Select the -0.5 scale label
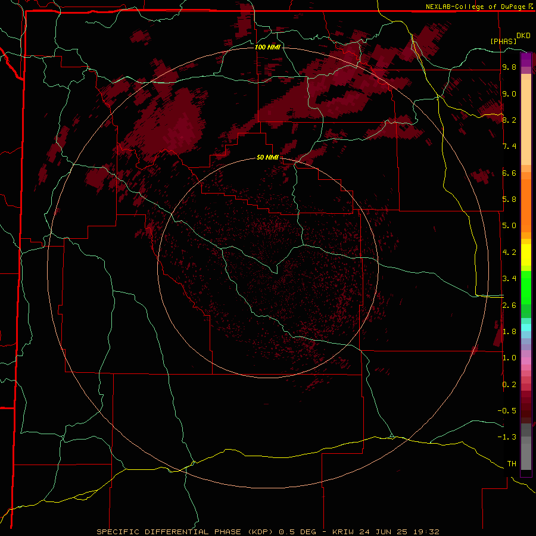This screenshot has height=536, width=536. [x=507, y=410]
